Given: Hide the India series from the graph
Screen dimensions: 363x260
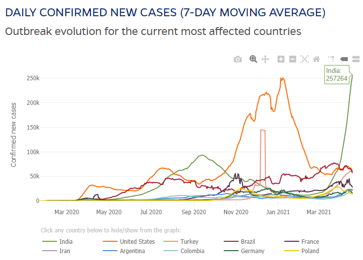Looking at the screenshot, I should pos(65,242).
